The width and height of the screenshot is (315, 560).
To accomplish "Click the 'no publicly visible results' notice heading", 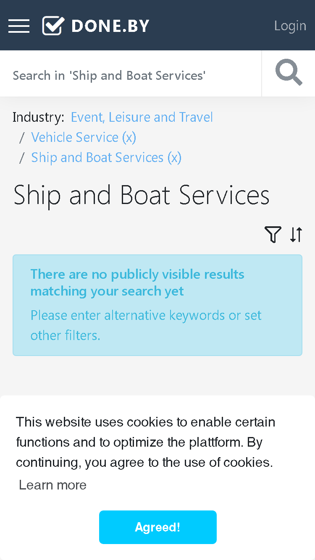I will point(137,283).
